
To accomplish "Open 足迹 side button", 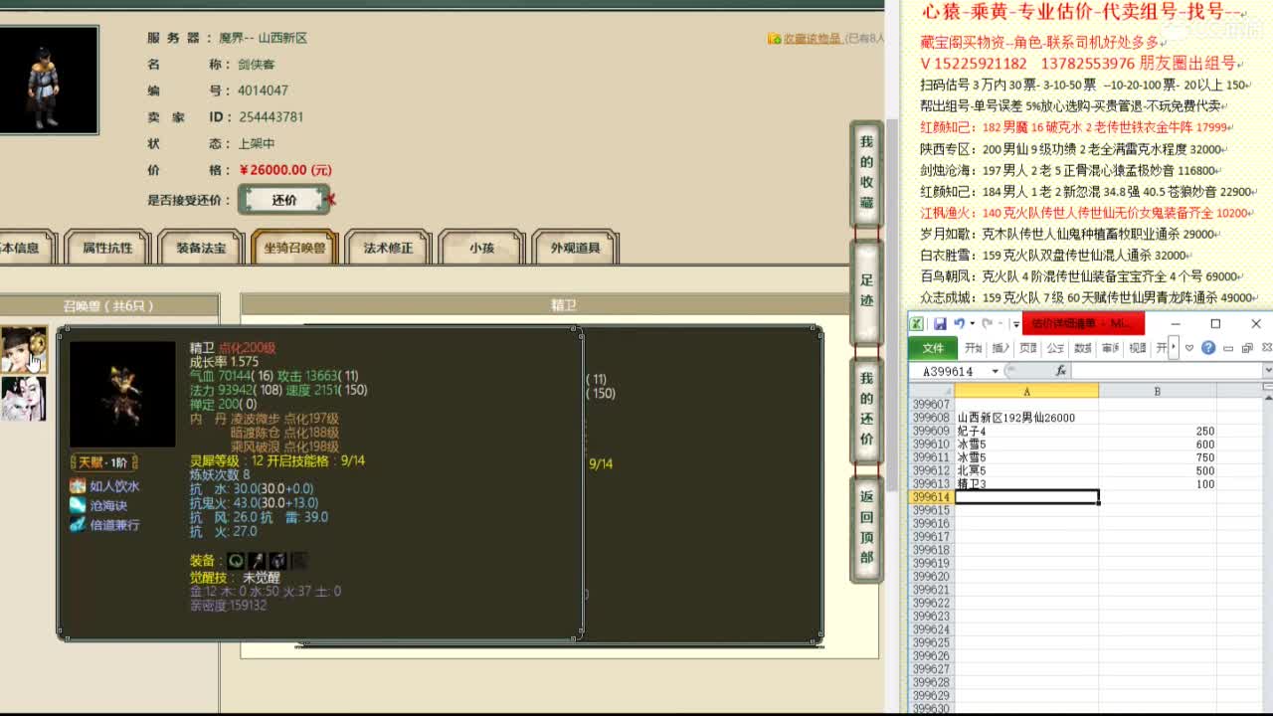I will pos(866,291).
